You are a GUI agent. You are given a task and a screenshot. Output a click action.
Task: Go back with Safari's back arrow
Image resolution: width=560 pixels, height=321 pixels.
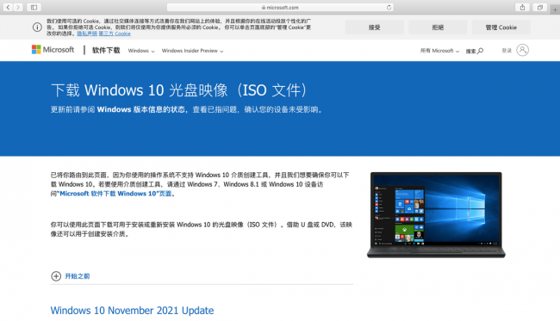8,7
